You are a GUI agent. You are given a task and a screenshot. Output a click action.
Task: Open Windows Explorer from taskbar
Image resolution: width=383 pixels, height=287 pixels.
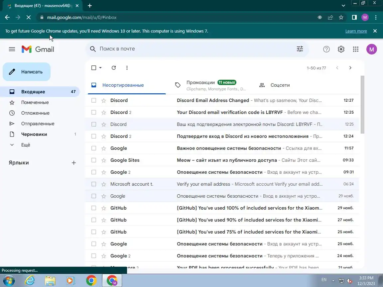(x=50, y=281)
